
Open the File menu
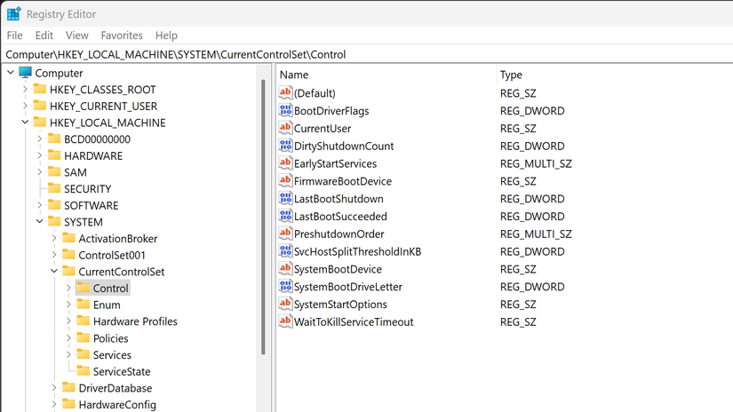(x=14, y=36)
